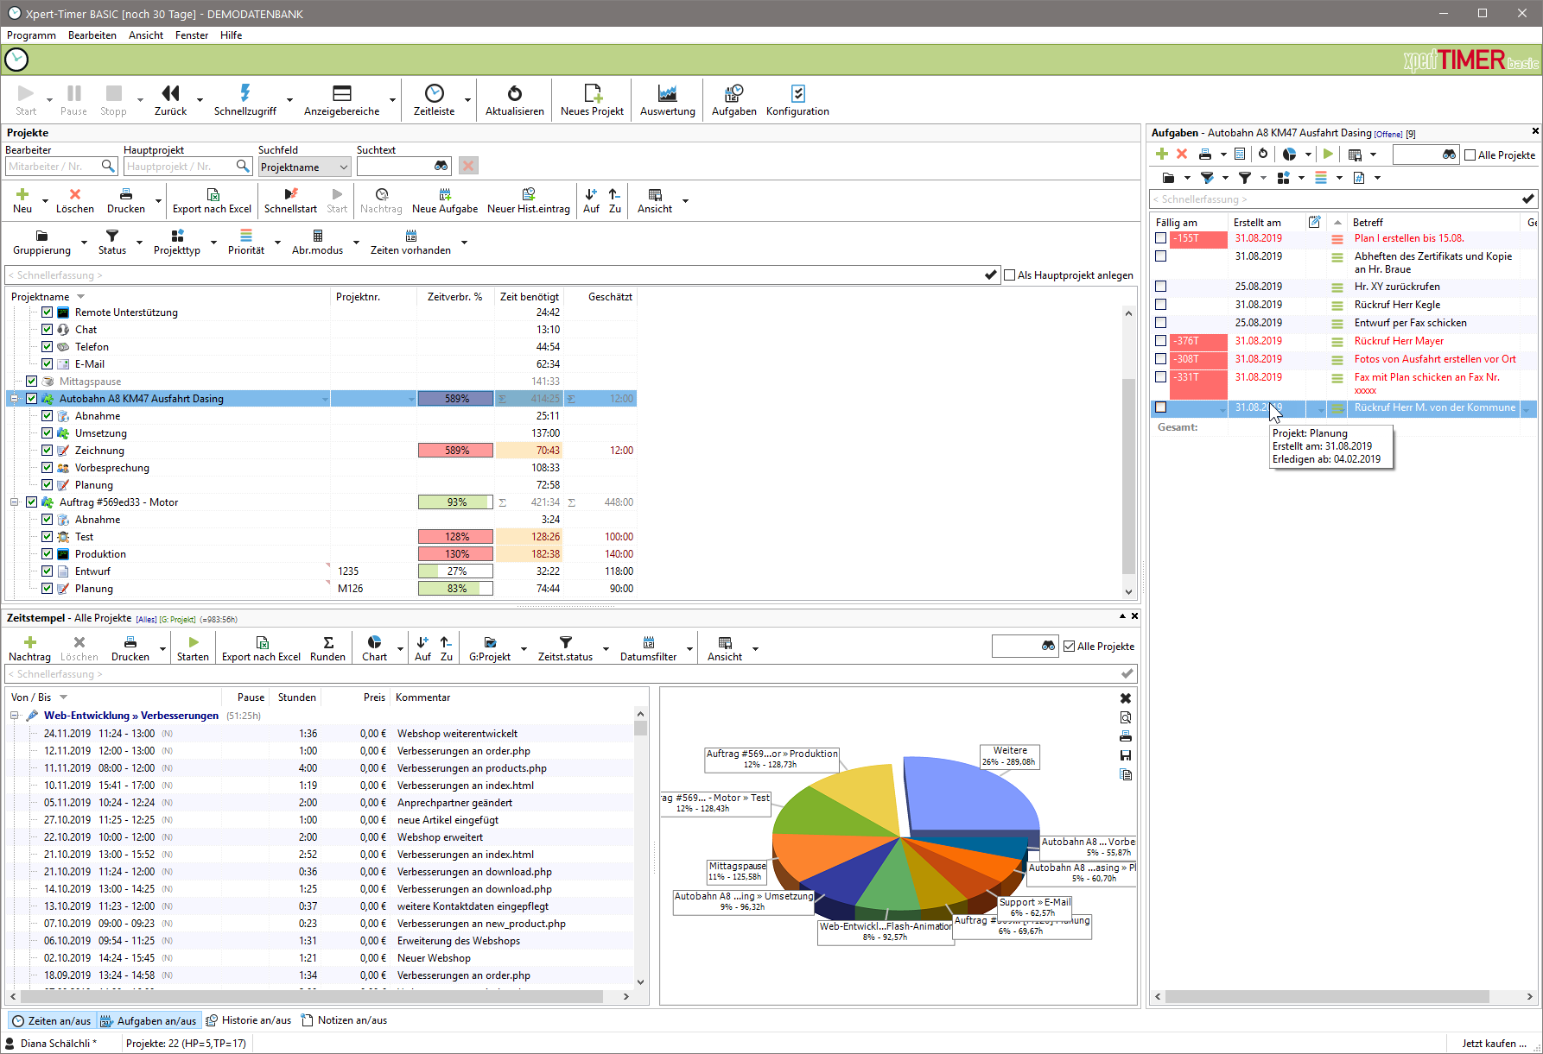Click Jetzt kaufen link in status bar
The image size is (1543, 1054).
point(1493,1044)
